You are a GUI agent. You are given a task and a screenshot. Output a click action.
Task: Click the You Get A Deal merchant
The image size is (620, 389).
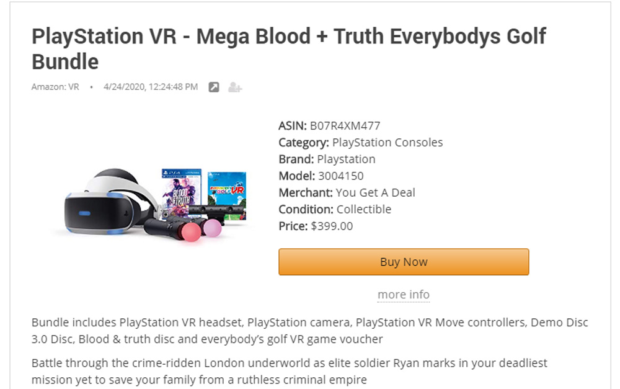[375, 193]
